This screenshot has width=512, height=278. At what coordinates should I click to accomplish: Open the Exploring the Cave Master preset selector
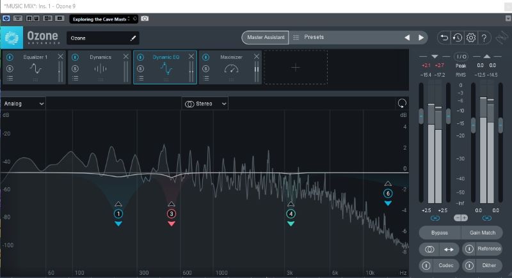pyautogui.click(x=104, y=19)
